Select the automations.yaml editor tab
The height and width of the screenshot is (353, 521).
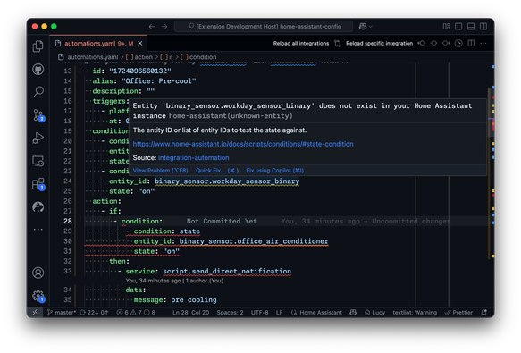click(98, 44)
